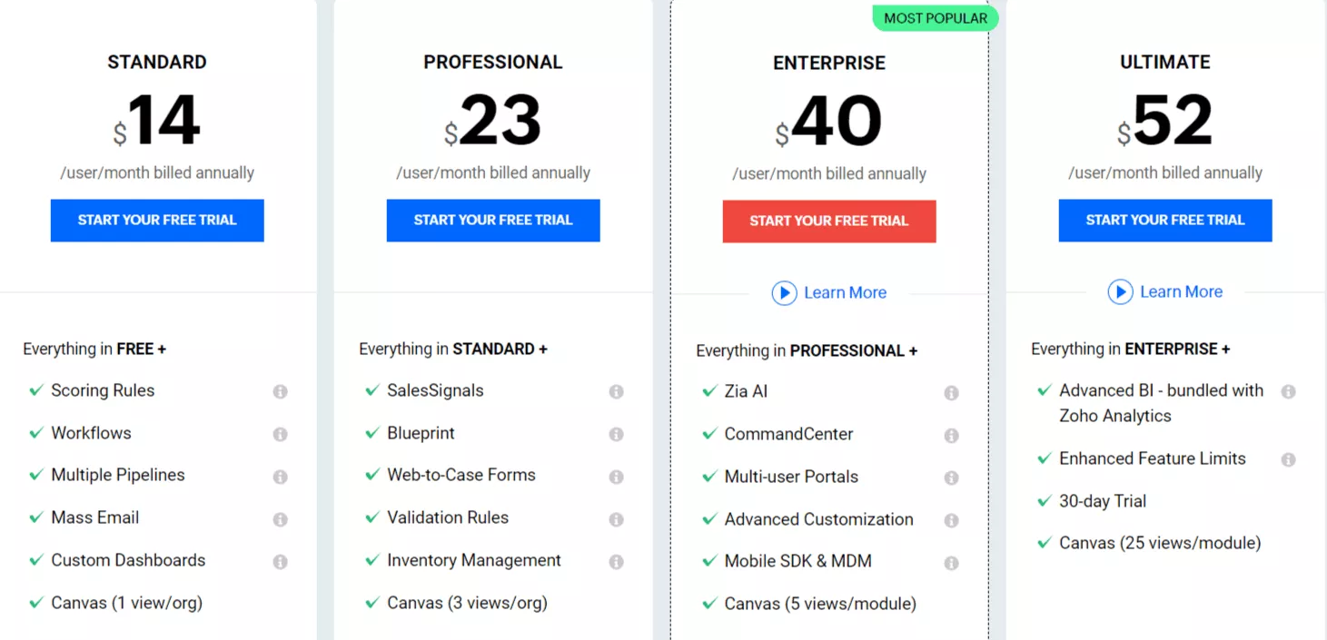Viewport: 1327px width, 640px height.
Task: Click info icon next to Mass Email
Action: [x=281, y=519]
